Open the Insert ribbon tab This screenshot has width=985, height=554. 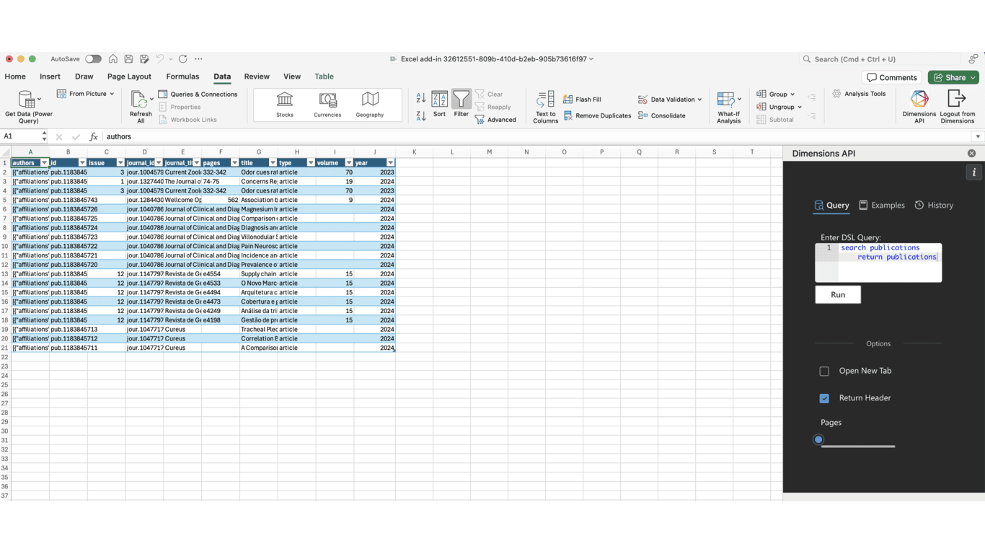50,76
